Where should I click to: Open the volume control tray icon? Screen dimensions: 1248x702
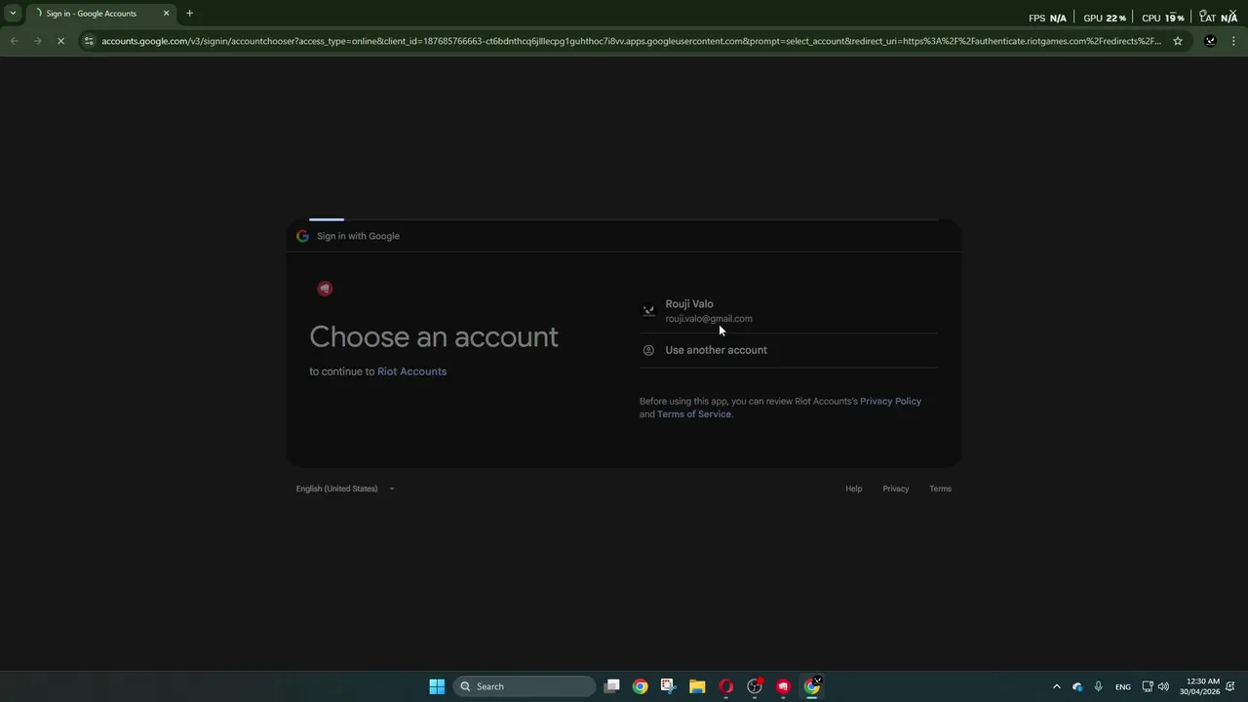coord(1163,686)
